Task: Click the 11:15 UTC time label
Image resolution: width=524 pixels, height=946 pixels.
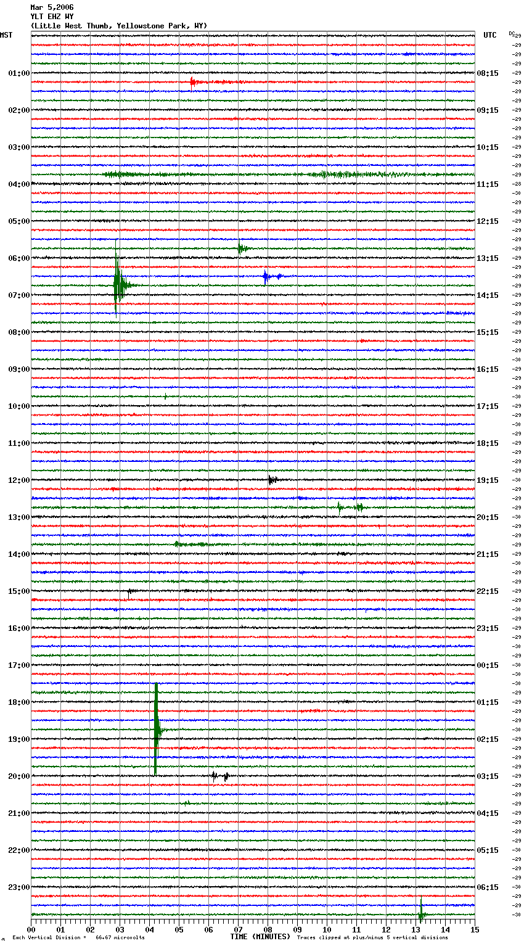Action: 488,184
